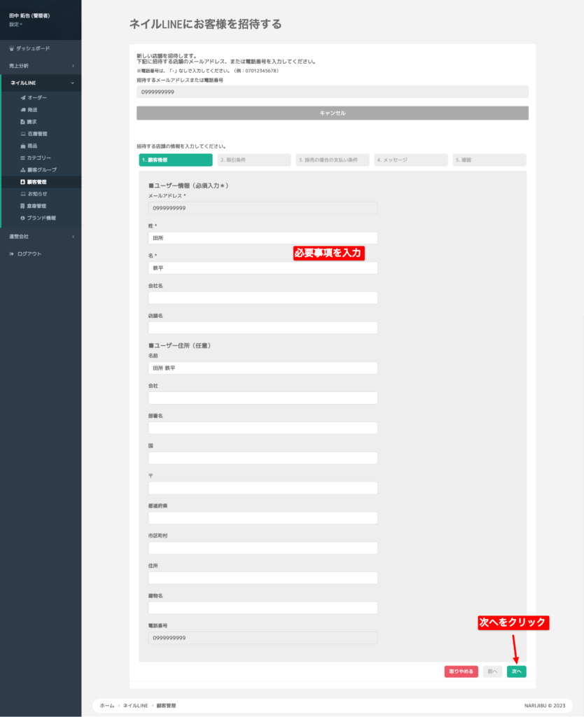This screenshot has width=584, height=717.
Task: Open the ダッシュボード sidebar item
Action: point(33,48)
